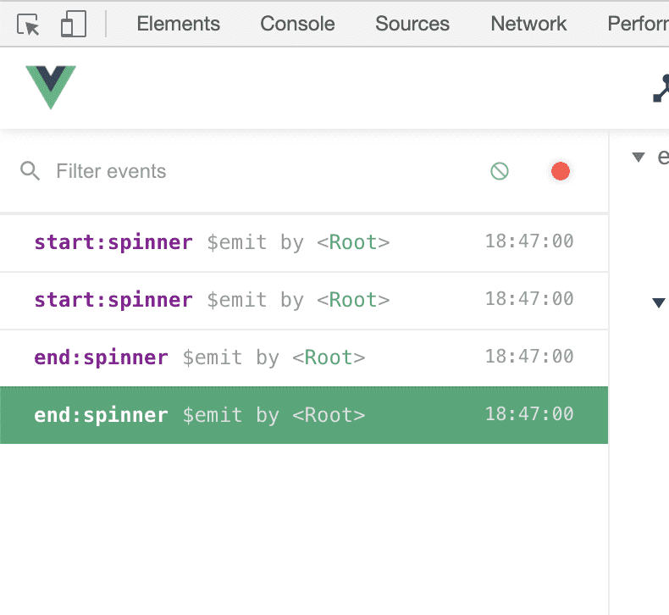This screenshot has height=615, width=669.
Task: Open the Elements tab
Action: coord(178,25)
